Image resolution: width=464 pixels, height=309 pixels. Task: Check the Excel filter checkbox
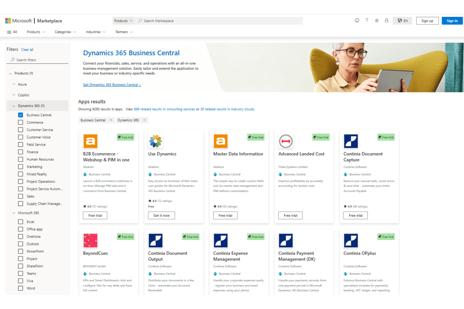[x=20, y=222]
